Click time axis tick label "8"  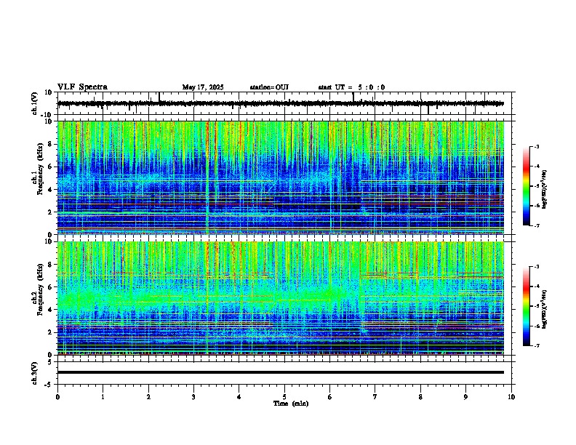[420, 397]
